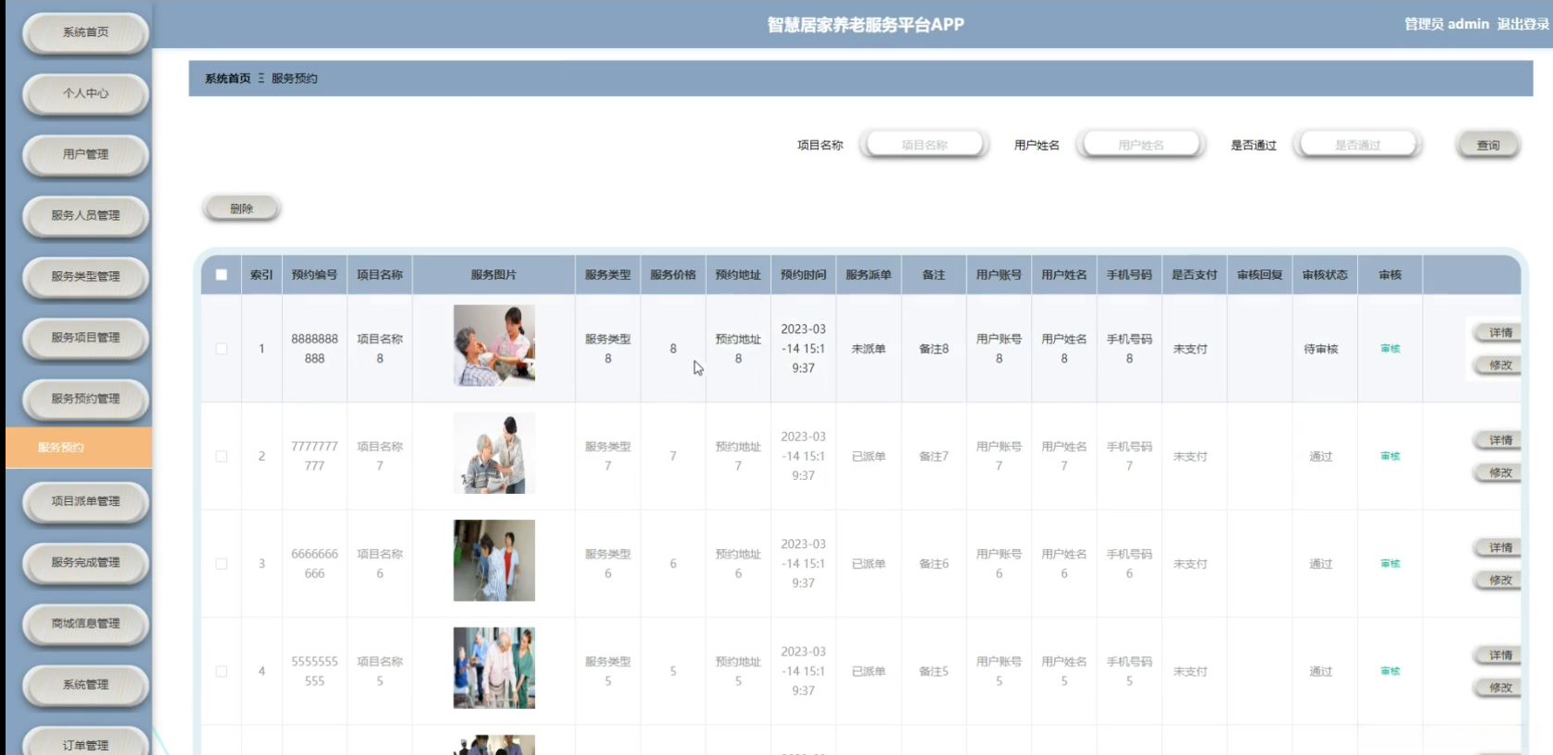
Task: Click the 备注7 remark cell
Action: click(x=934, y=456)
